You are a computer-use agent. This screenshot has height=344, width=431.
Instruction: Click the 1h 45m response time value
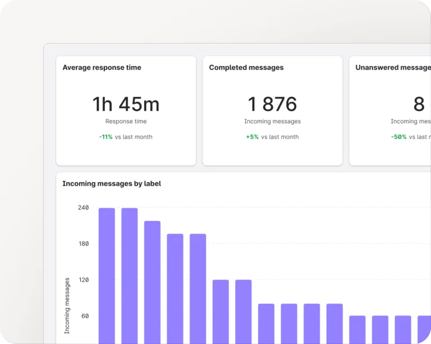(x=126, y=104)
